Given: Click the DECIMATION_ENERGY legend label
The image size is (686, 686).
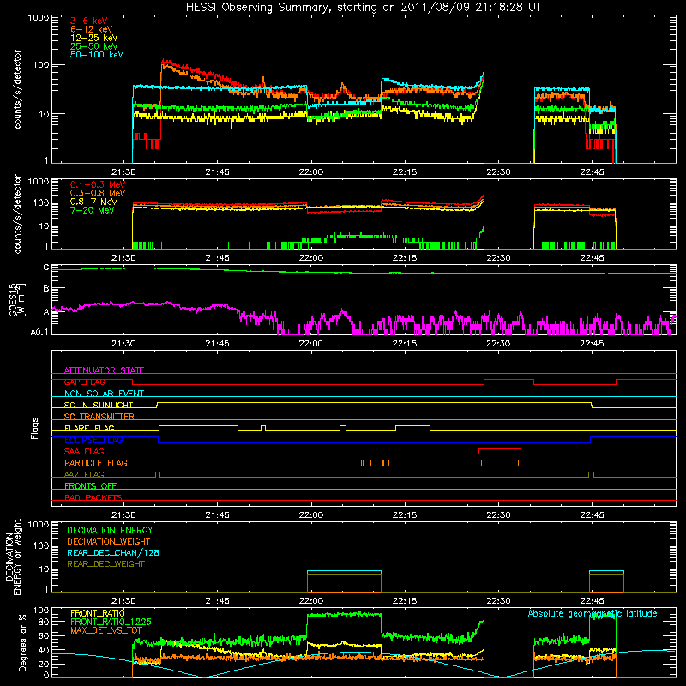Looking at the screenshot, I should click(110, 530).
